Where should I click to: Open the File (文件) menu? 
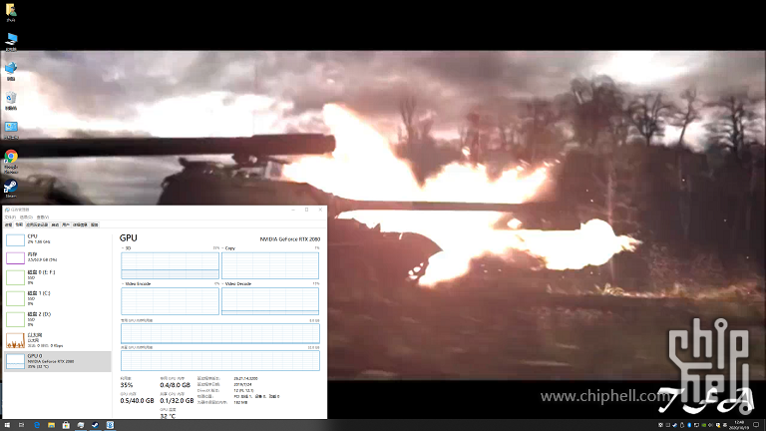pos(10,217)
